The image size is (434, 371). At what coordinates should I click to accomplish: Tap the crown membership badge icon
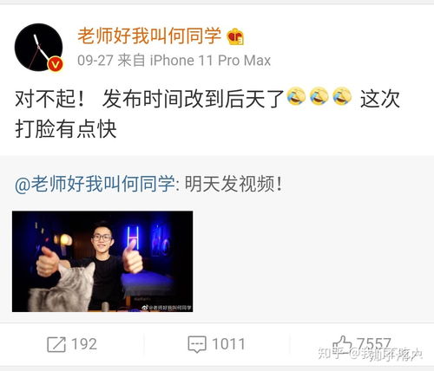click(235, 36)
